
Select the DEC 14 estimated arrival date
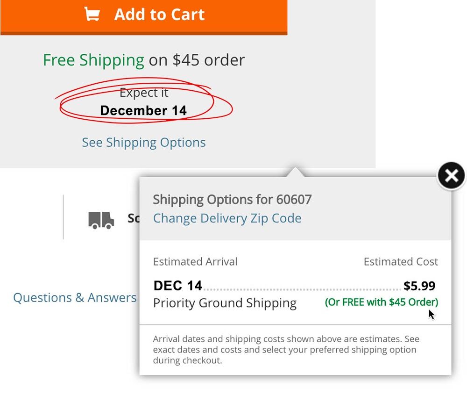point(178,286)
